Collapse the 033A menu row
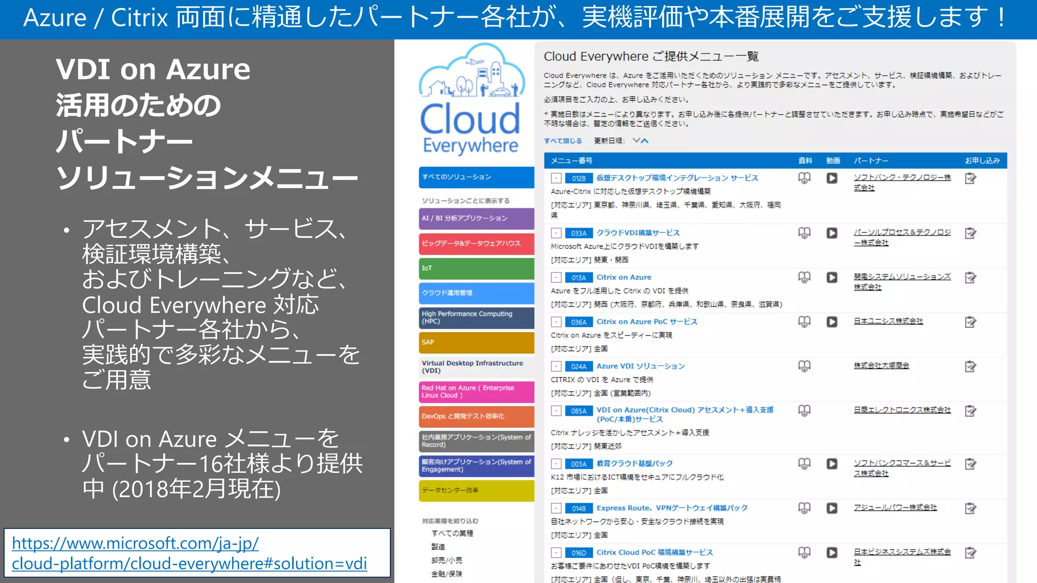Screen dimensions: 1037x583 click(x=556, y=233)
